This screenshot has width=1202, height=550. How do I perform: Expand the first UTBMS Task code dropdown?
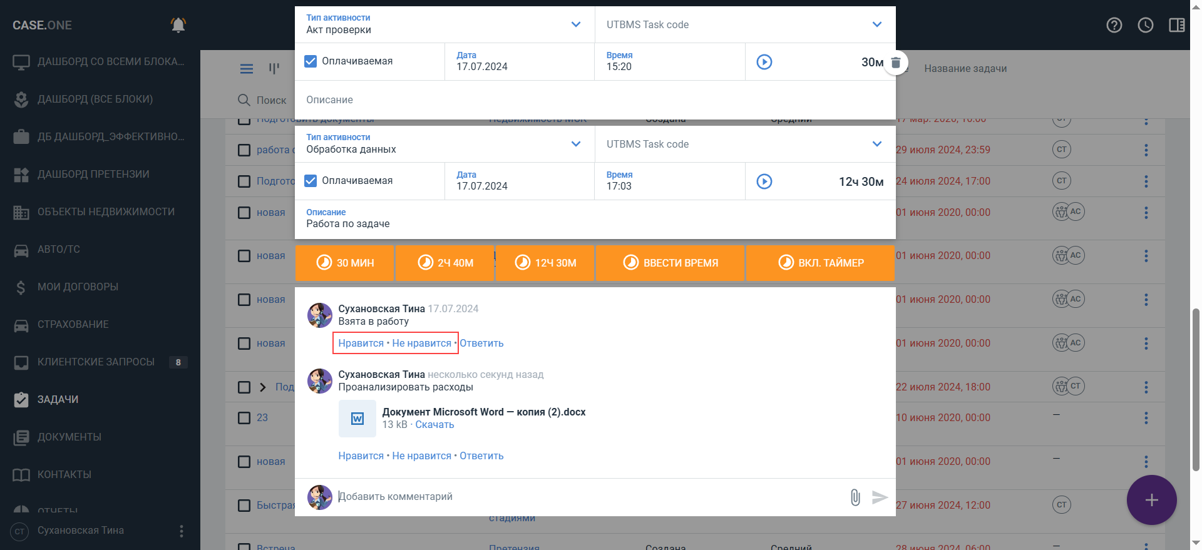tap(876, 24)
